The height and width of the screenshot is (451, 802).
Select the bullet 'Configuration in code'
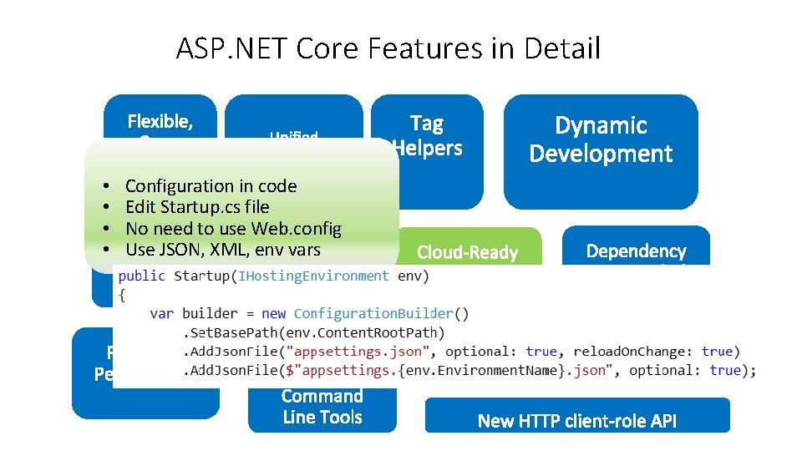211,185
